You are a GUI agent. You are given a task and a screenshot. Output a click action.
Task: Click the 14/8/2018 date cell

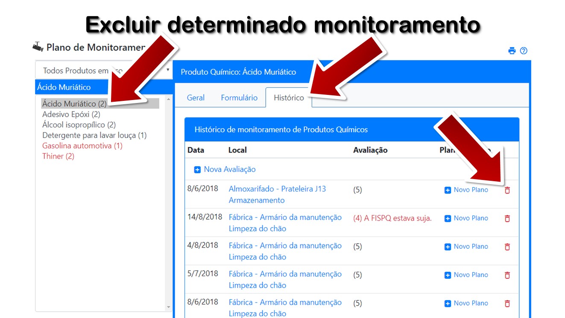click(x=205, y=217)
